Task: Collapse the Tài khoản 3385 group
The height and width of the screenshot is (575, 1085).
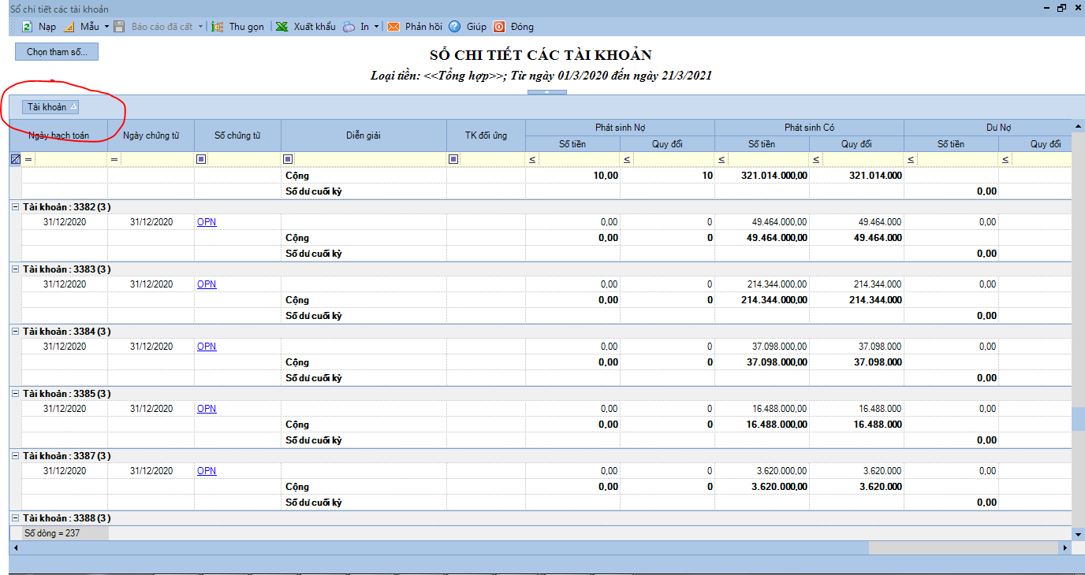Action: point(15,393)
